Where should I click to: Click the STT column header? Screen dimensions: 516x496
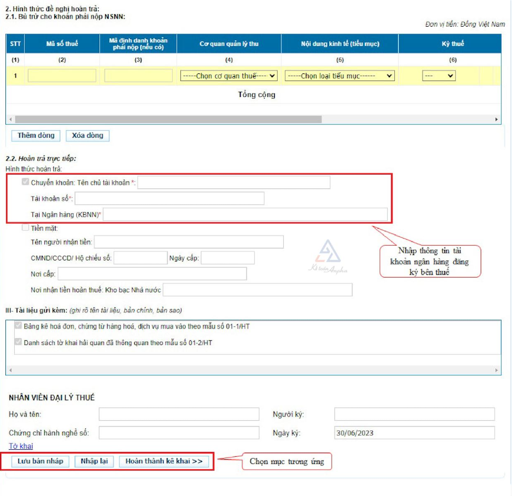point(15,43)
